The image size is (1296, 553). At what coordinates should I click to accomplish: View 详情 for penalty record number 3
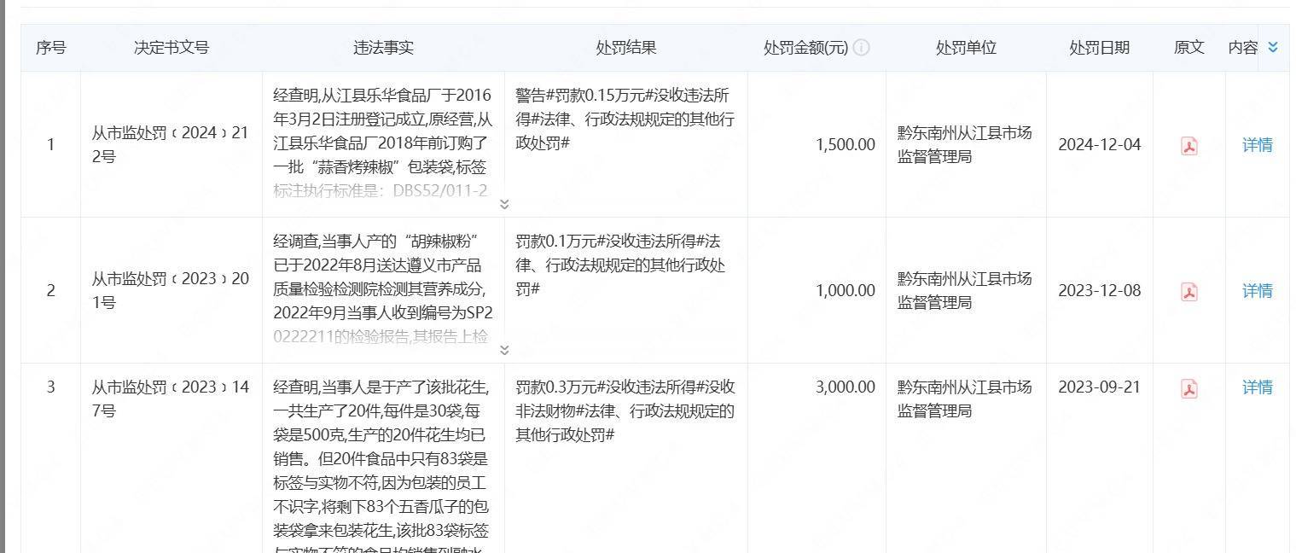click(1257, 387)
